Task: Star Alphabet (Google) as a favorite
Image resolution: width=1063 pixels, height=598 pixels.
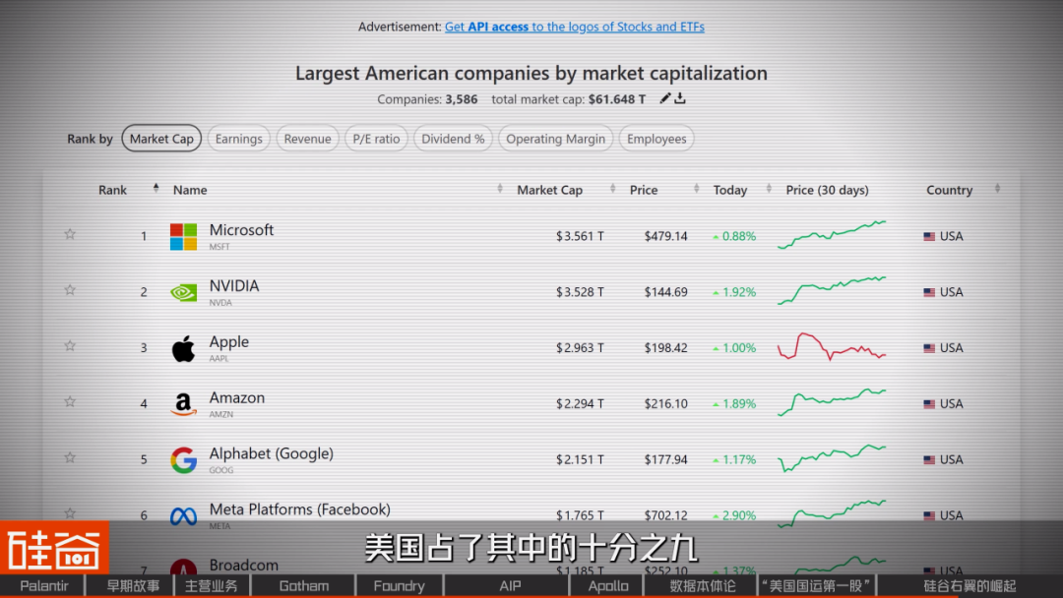Action: point(70,457)
